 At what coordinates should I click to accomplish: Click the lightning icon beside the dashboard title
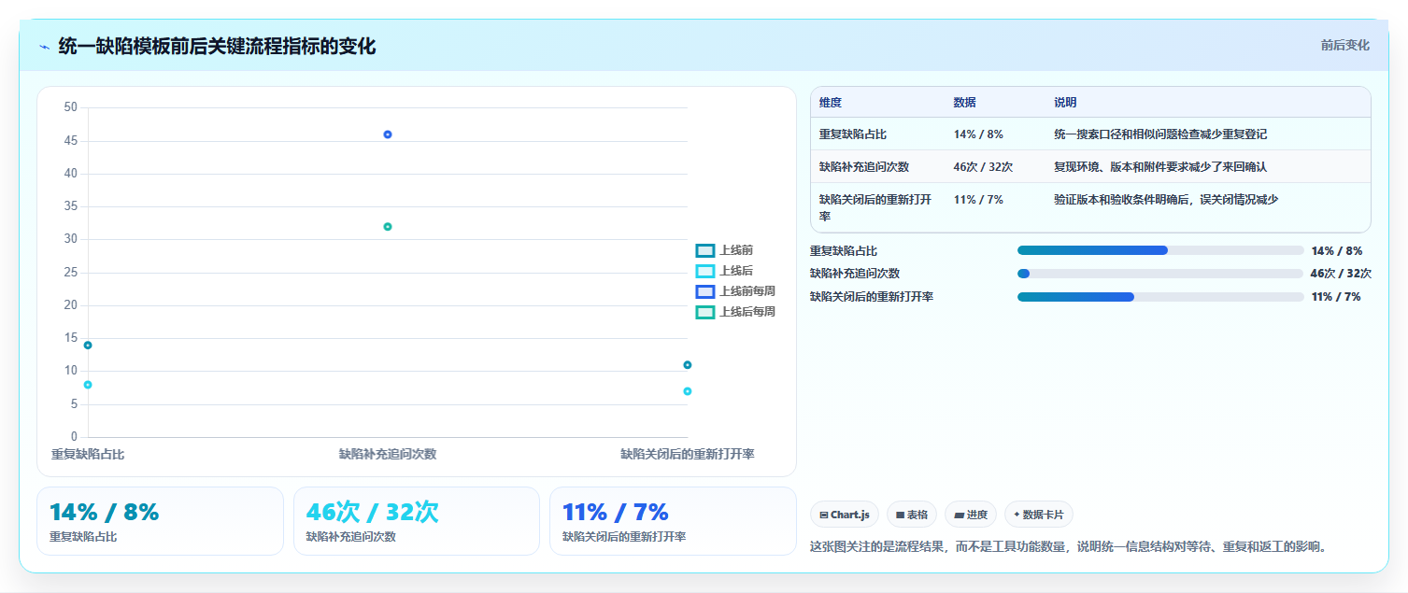[44, 47]
